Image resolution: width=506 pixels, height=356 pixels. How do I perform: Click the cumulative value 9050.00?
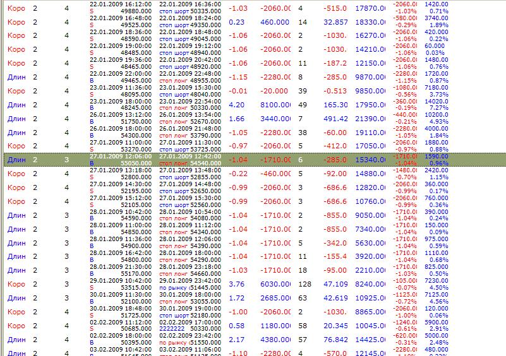[370, 215]
